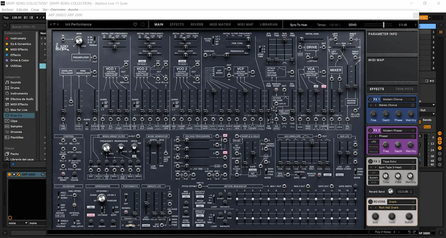The width and height of the screenshot is (446, 238).
Task: Open the LIBRARIAN tab
Action: point(269,25)
